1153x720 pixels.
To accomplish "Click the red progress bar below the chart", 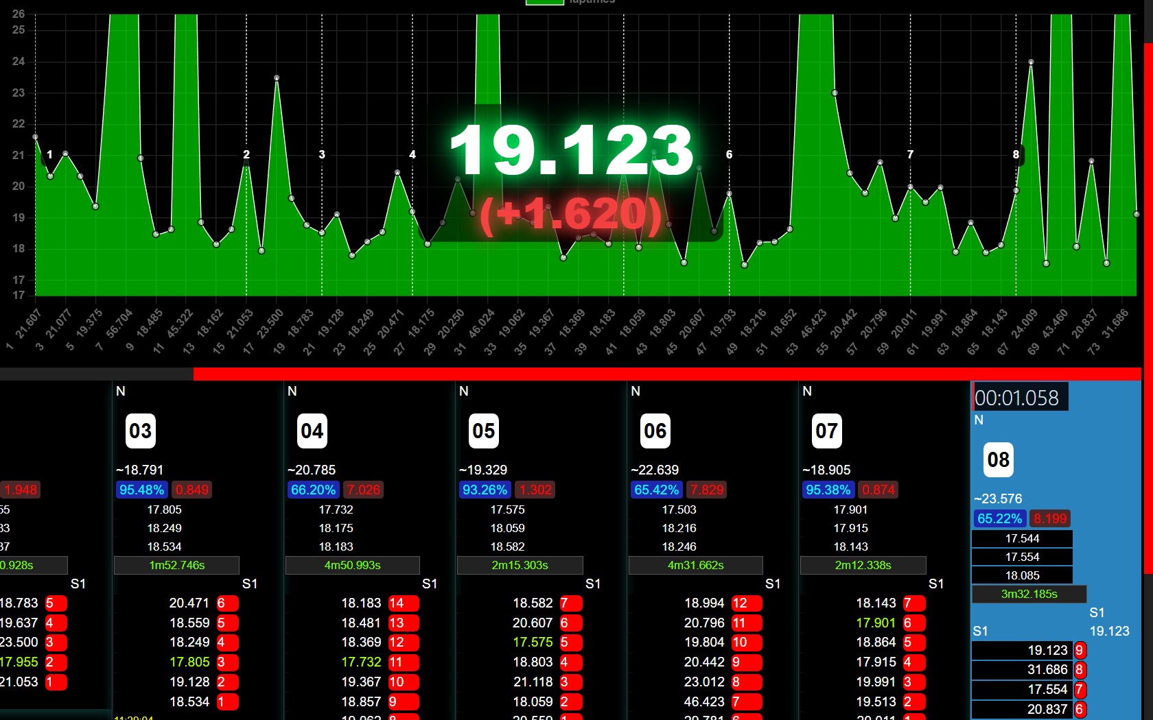I will click(x=666, y=374).
